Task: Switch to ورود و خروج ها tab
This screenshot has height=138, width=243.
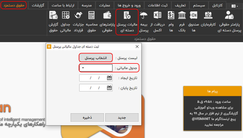Action: pos(129,5)
